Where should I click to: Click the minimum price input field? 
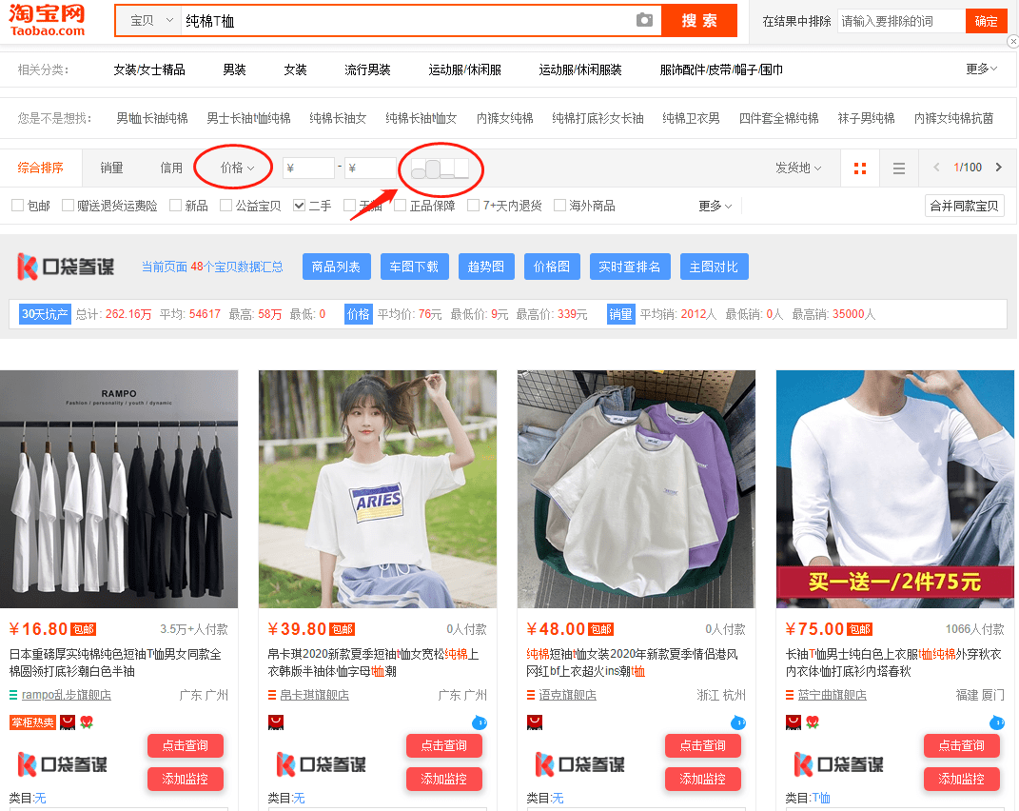click(308, 168)
